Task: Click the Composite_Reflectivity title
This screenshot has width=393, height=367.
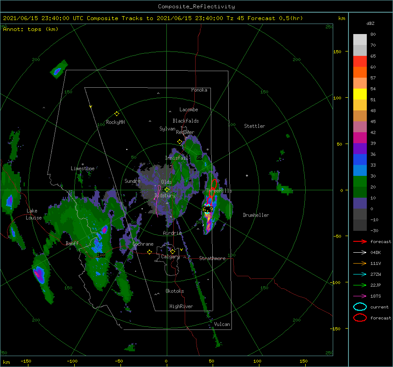Action: click(196, 7)
